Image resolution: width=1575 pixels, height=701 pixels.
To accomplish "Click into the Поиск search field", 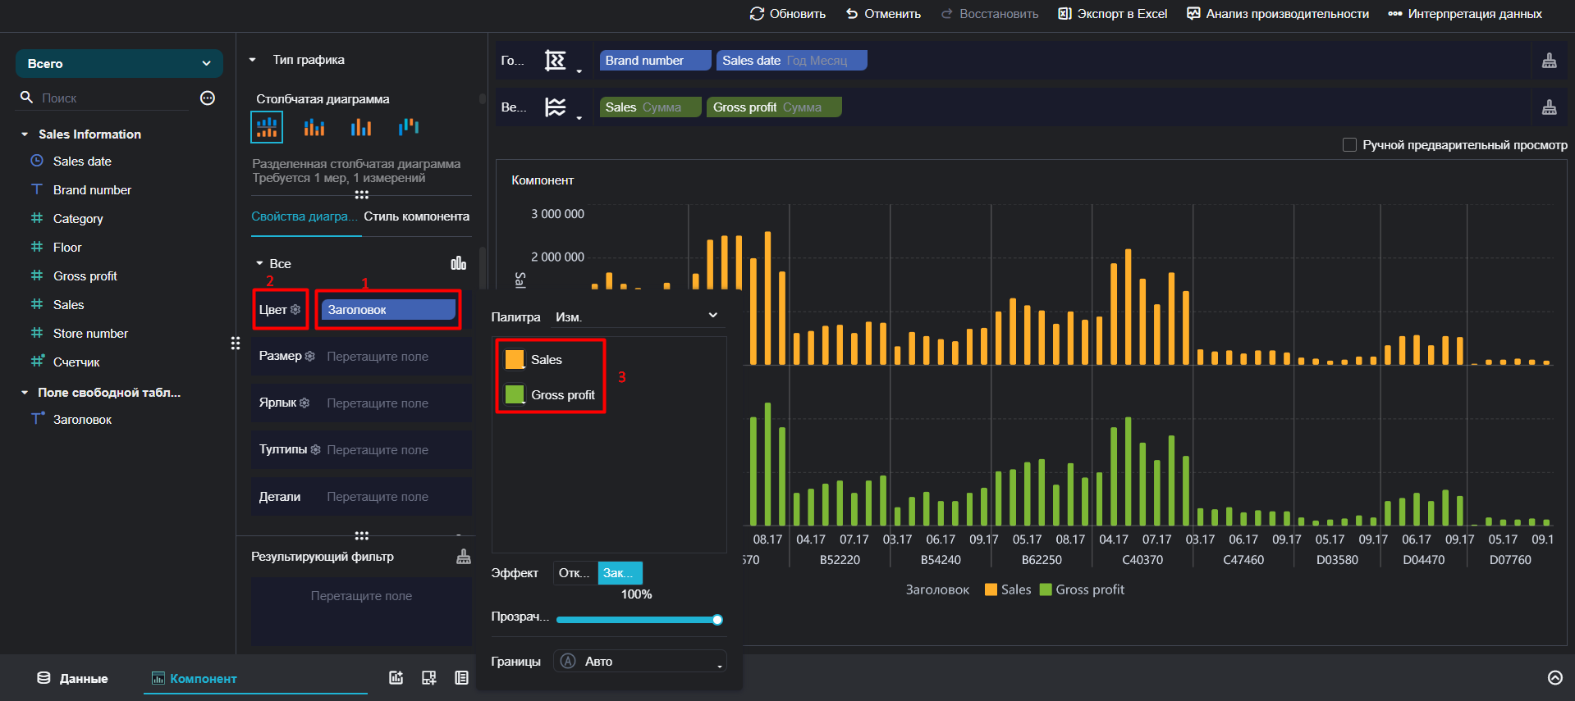I will [x=115, y=98].
